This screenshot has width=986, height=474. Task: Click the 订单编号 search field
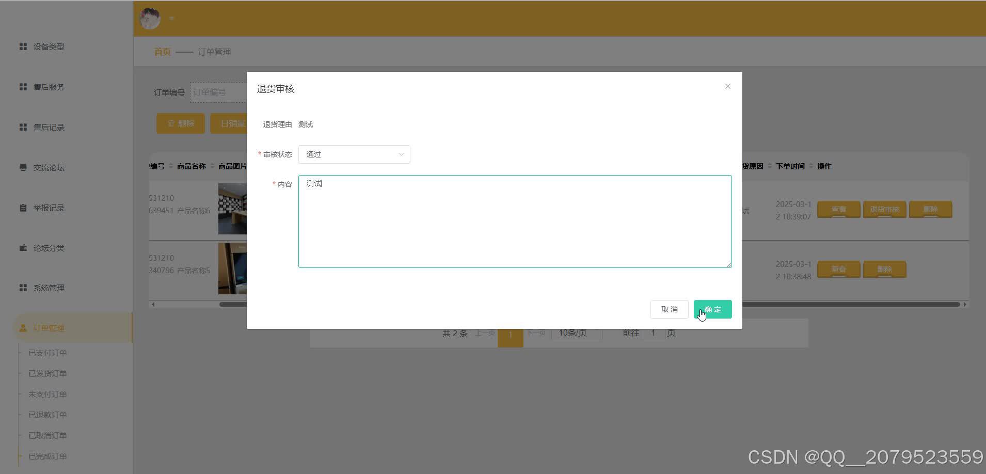point(218,92)
